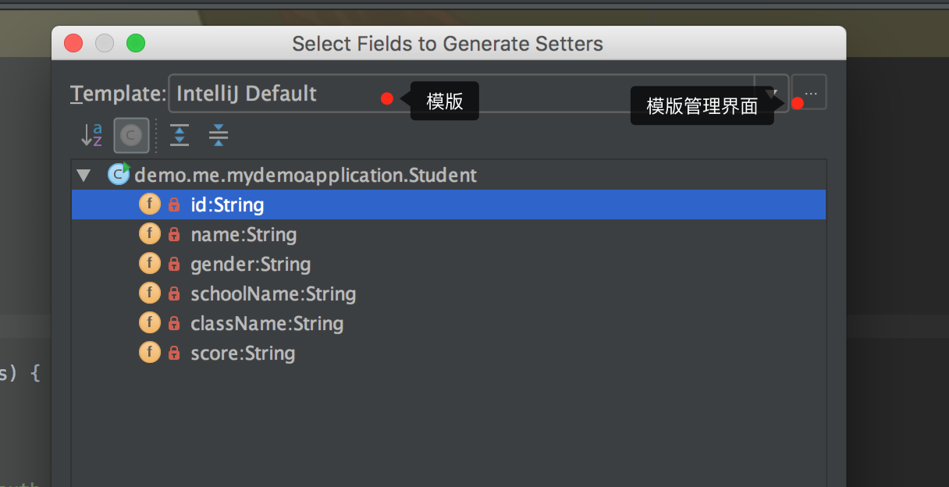Click the expand all icon
Screen dimensions: 949x487
pyautogui.click(x=179, y=136)
